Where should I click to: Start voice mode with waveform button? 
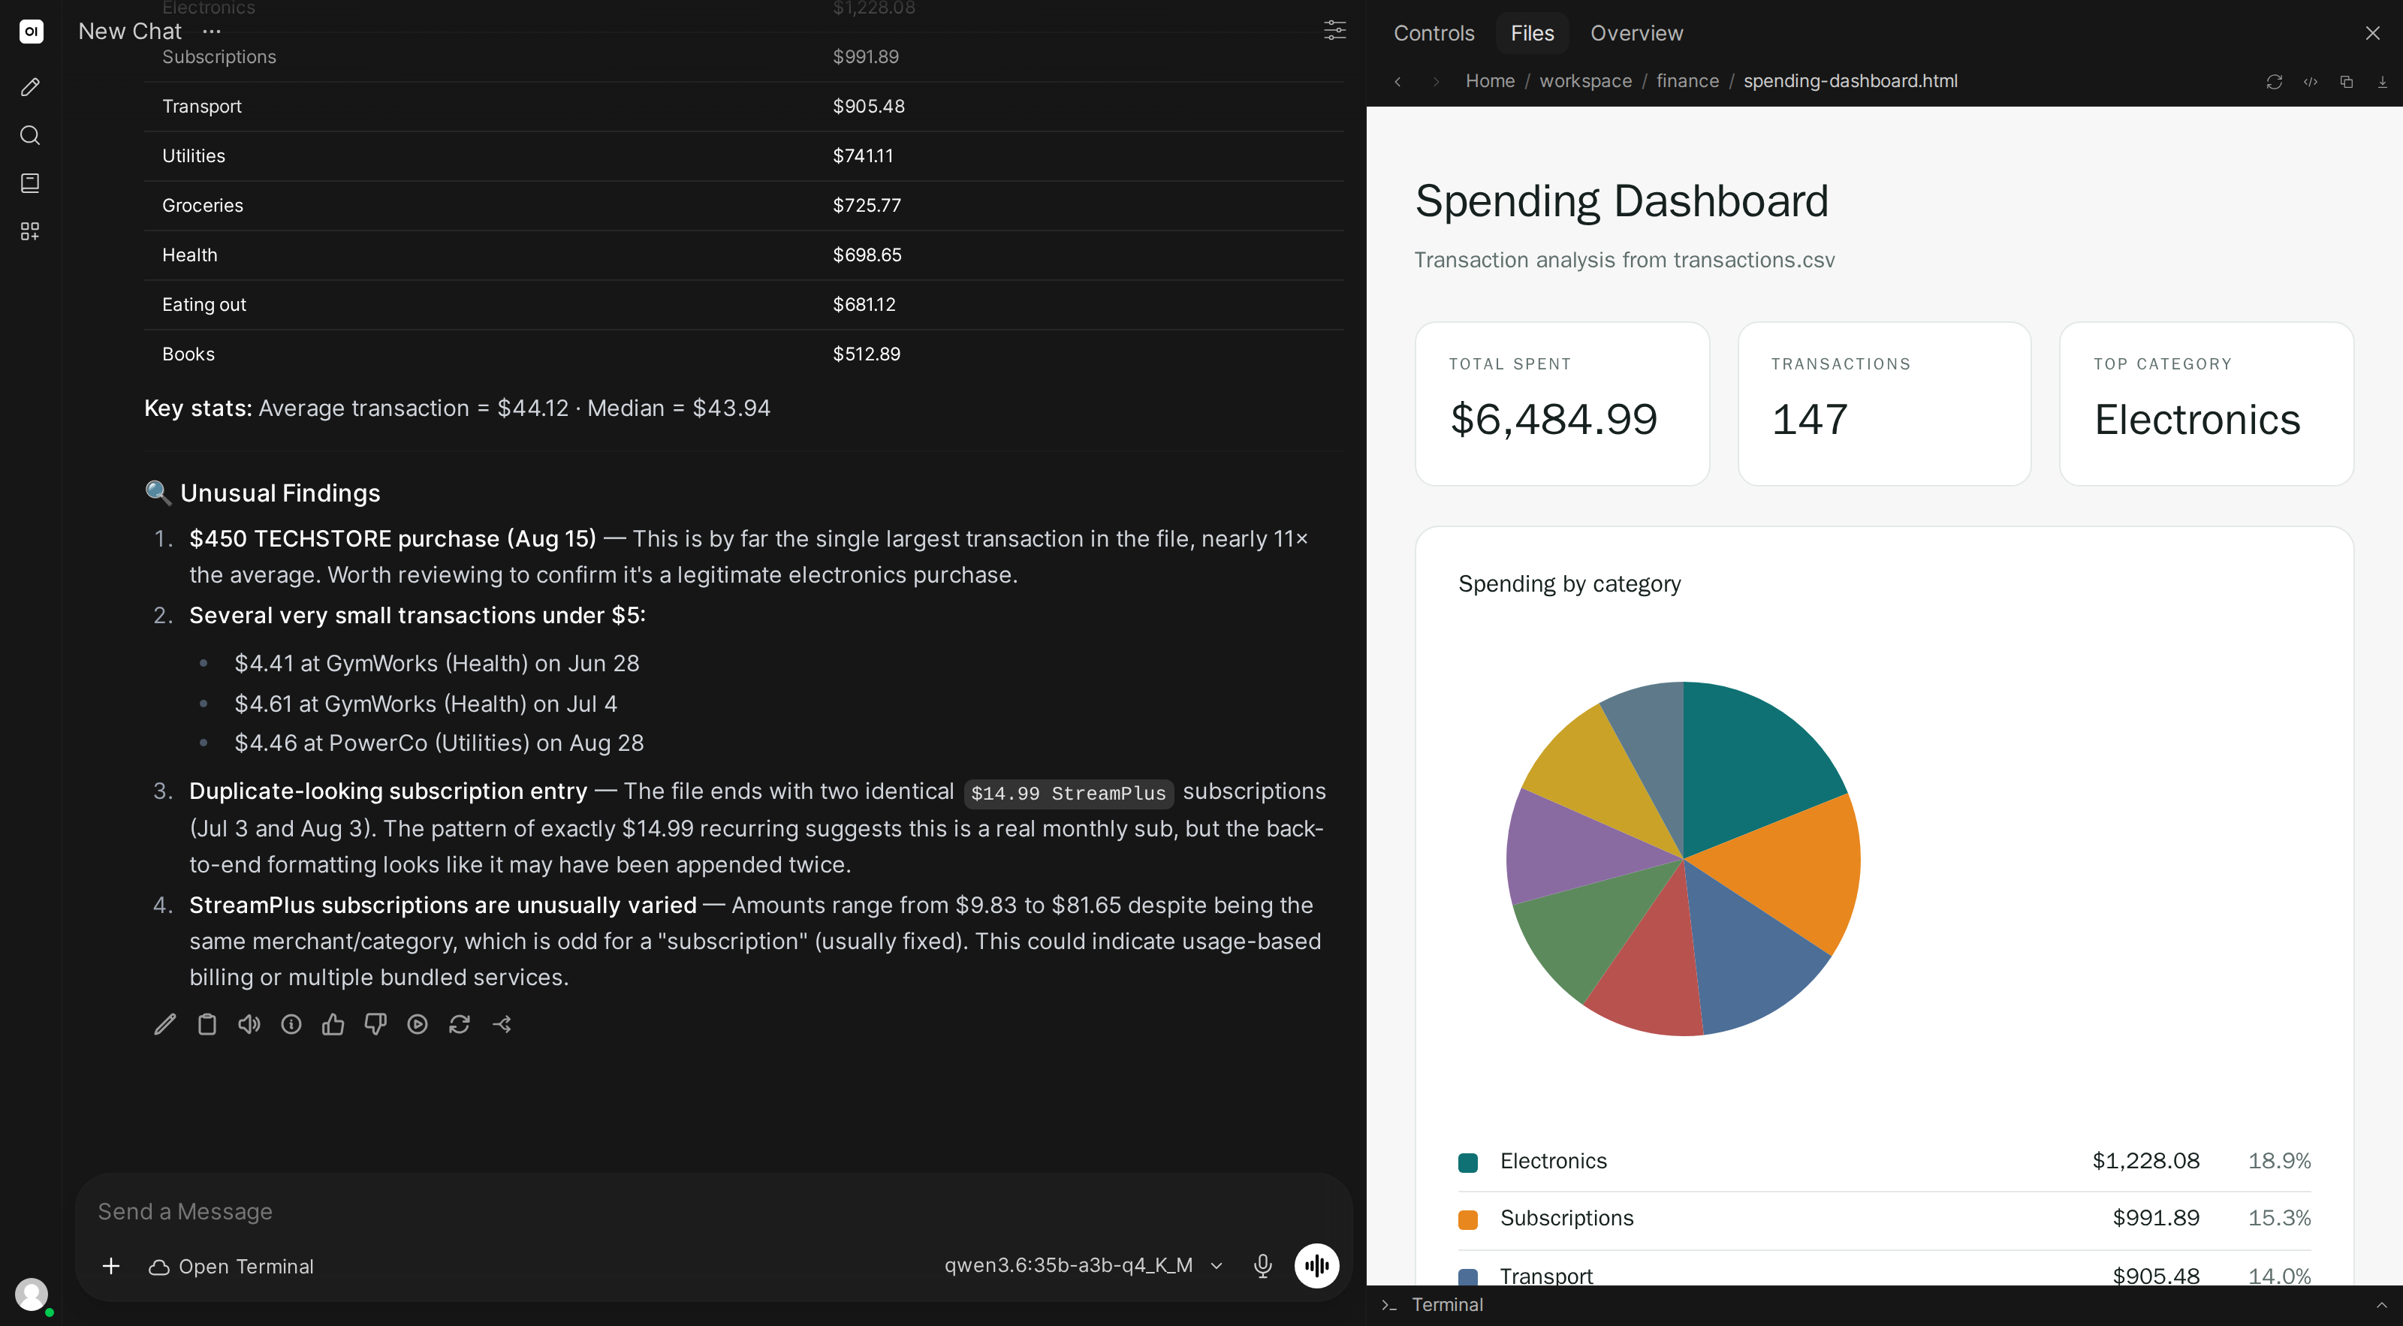1316,1265
